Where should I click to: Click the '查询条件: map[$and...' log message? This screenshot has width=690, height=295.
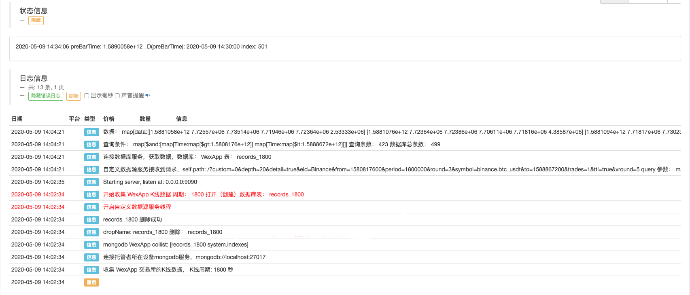(x=272, y=144)
